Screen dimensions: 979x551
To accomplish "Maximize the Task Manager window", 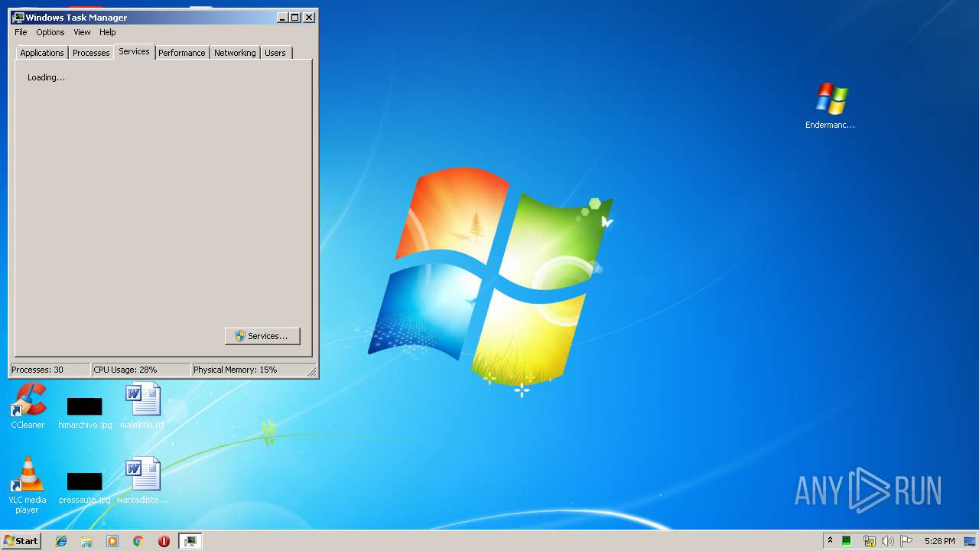I will coord(295,17).
